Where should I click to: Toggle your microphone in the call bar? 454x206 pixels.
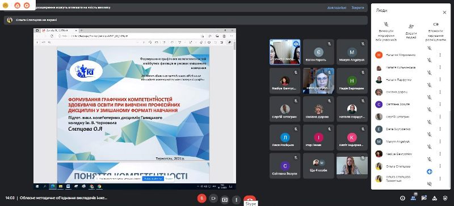(x=201, y=198)
